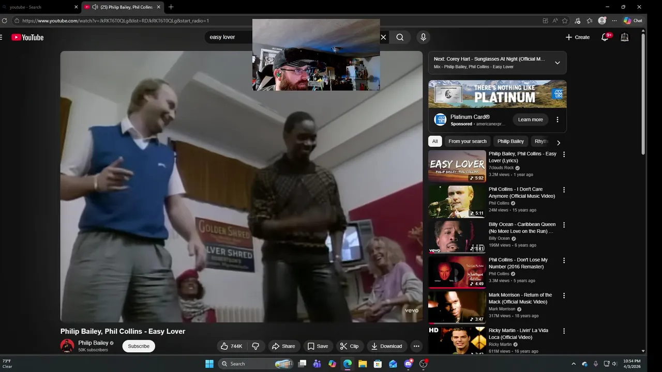Open Mark Morrison Return of the Mack video
This screenshot has height=372, width=662.
click(520, 298)
